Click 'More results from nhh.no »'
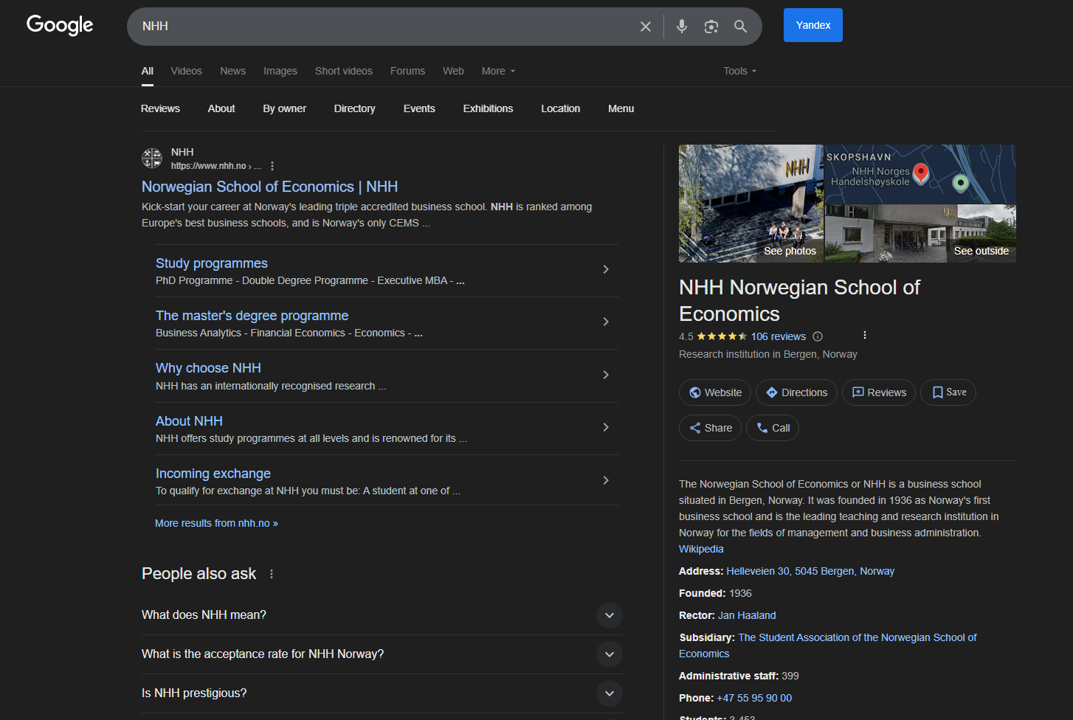 [216, 523]
